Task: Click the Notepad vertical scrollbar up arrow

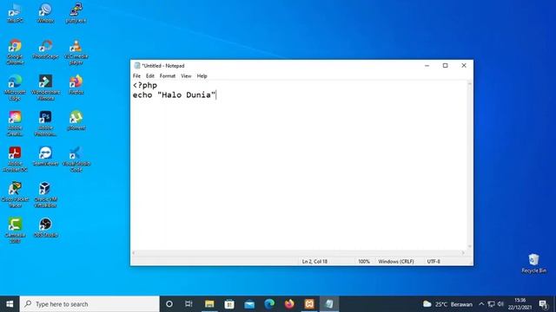Action: point(470,84)
